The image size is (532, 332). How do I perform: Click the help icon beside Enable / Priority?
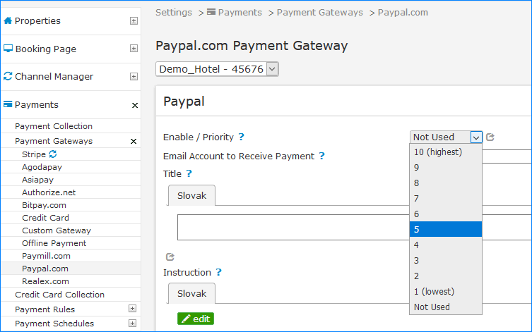pos(241,137)
